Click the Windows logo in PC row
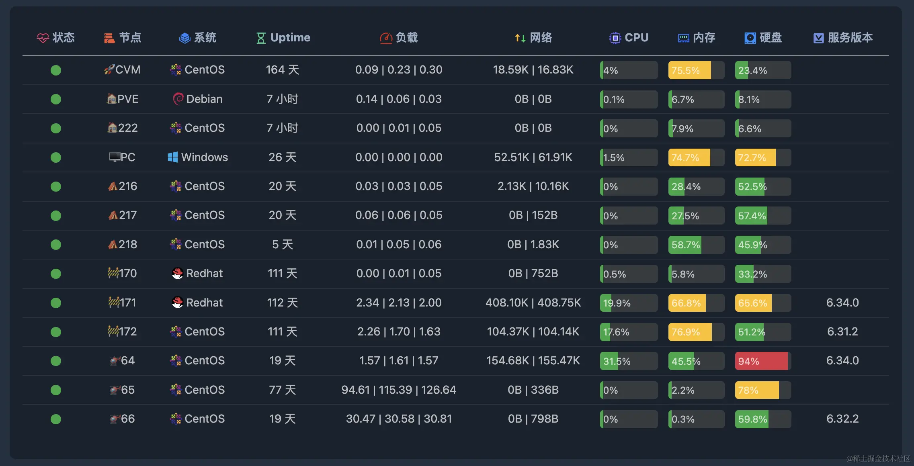 tap(173, 157)
